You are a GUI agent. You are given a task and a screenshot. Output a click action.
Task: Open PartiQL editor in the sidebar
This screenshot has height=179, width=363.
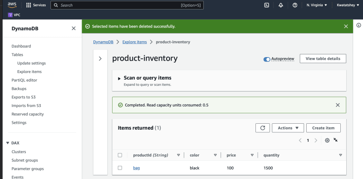coord(25,80)
